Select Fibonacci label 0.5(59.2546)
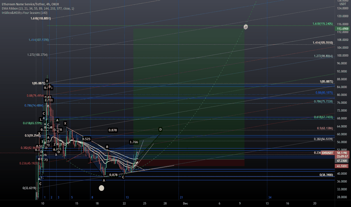351x207 pixels. pos(33,135)
